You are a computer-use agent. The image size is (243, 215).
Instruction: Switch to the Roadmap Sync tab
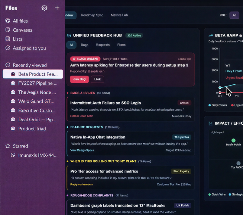(92, 15)
